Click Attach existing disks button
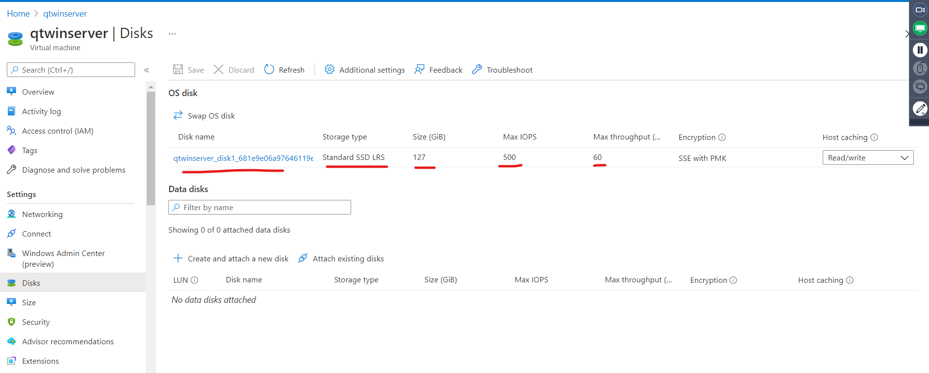This screenshot has height=373, width=929. pyautogui.click(x=341, y=258)
